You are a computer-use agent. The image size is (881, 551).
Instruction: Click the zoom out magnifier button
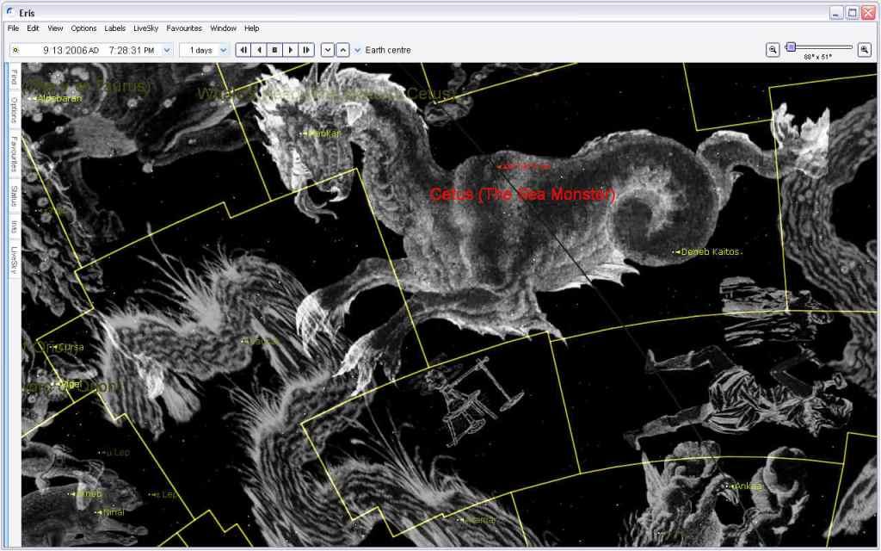pos(773,50)
